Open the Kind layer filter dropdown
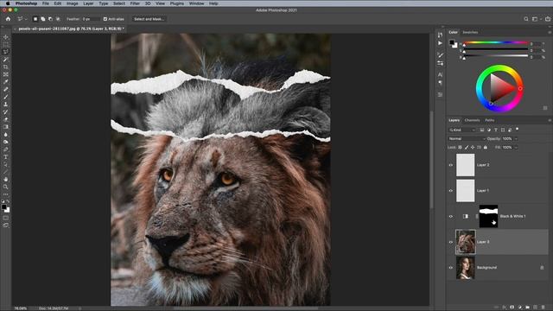 pyautogui.click(x=462, y=130)
